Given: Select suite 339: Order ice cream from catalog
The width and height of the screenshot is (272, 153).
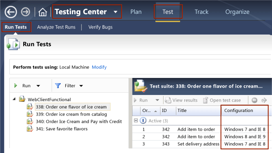Looking at the screenshot, I should click(x=71, y=114).
